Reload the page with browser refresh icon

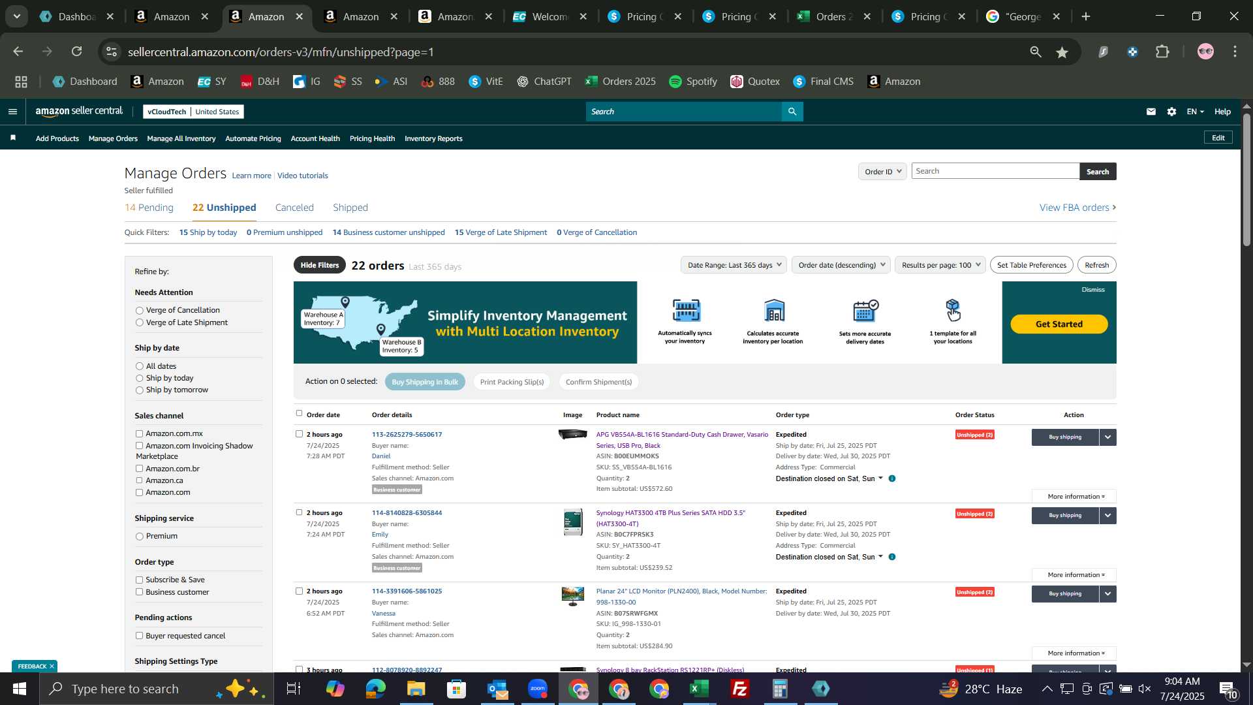77,52
